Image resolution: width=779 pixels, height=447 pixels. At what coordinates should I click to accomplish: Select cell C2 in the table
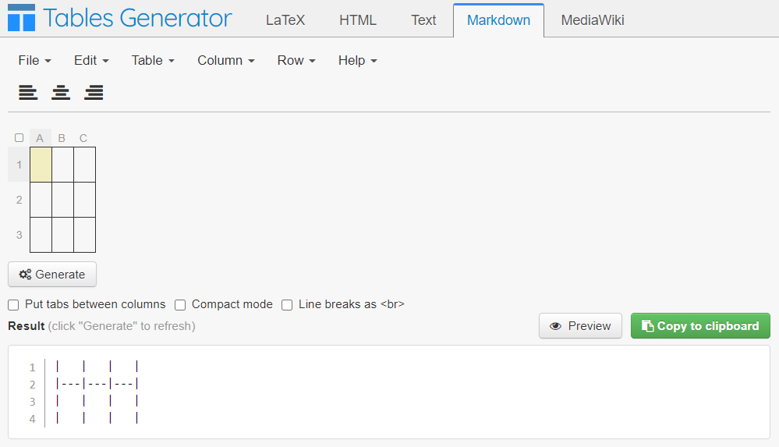tap(84, 200)
